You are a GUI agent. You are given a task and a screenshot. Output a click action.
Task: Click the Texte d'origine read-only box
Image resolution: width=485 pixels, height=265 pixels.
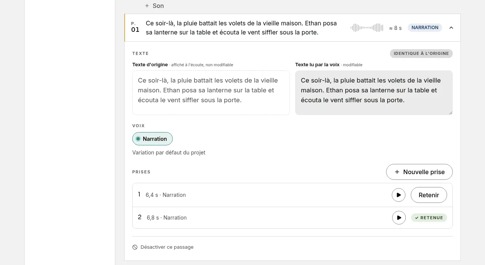point(211,92)
